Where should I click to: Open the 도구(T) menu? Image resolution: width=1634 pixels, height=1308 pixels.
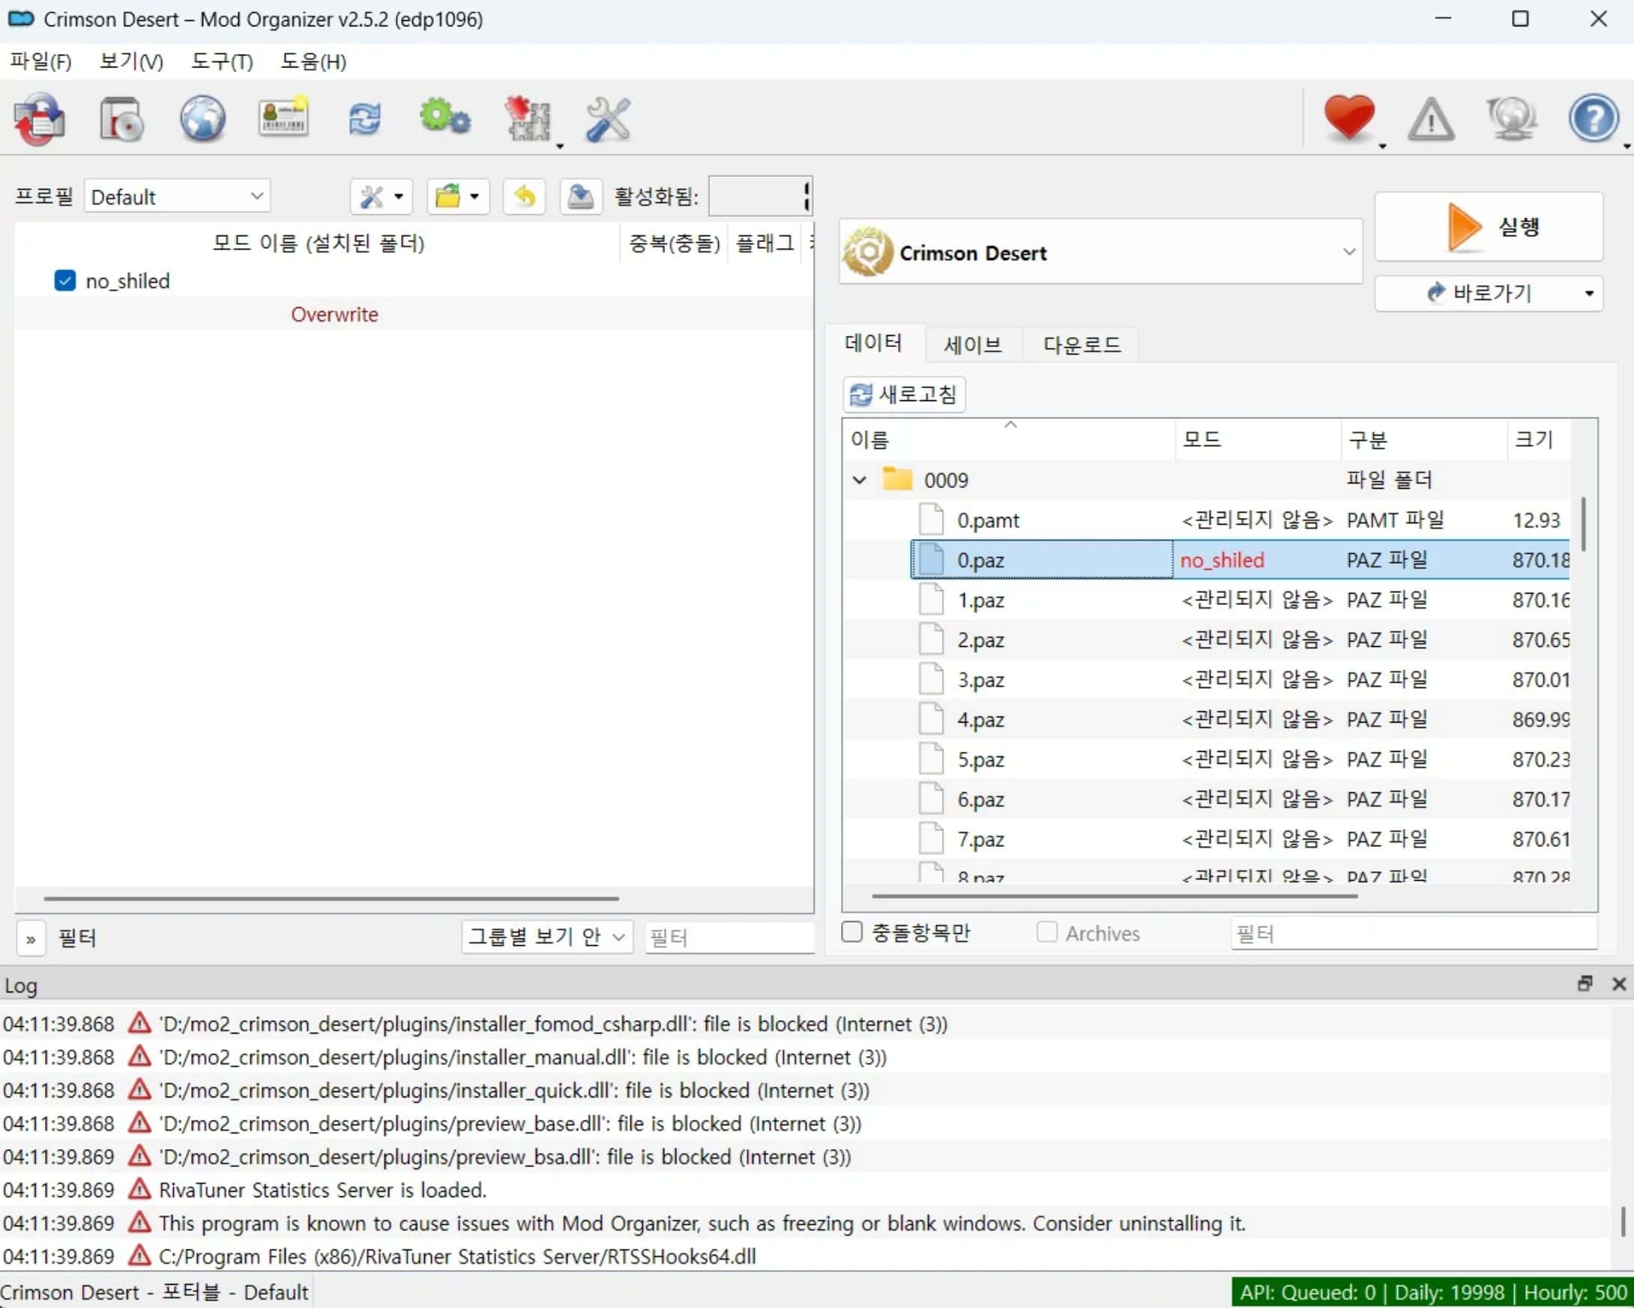221,61
